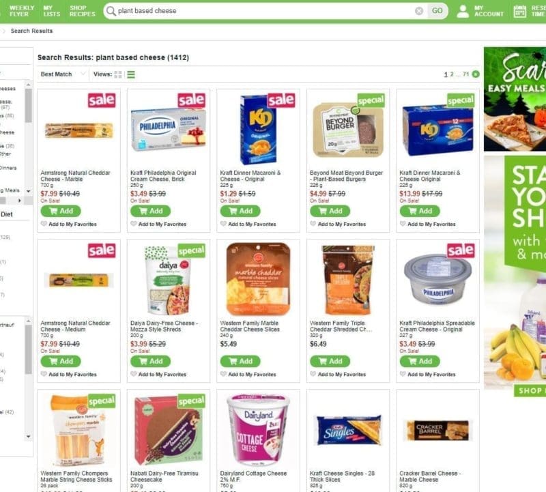Switch to list view icon

click(131, 74)
